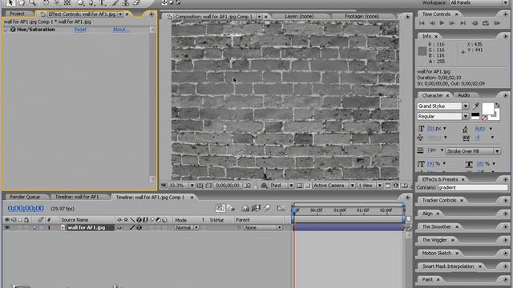Step to previous frame in Time Controls
The height and width of the screenshot is (288, 513).
[x=432, y=23]
